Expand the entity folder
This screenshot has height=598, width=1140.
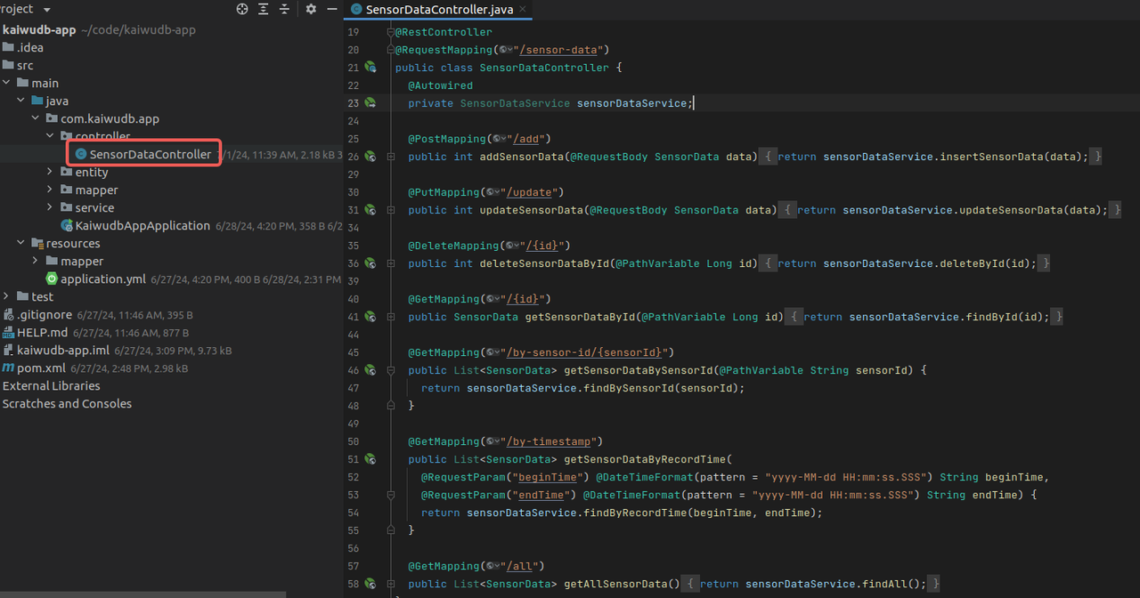click(52, 172)
